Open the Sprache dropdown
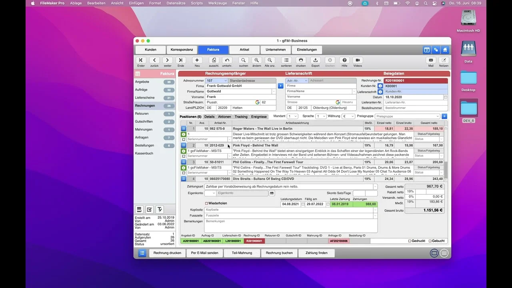512x288 pixels. tap(321, 116)
